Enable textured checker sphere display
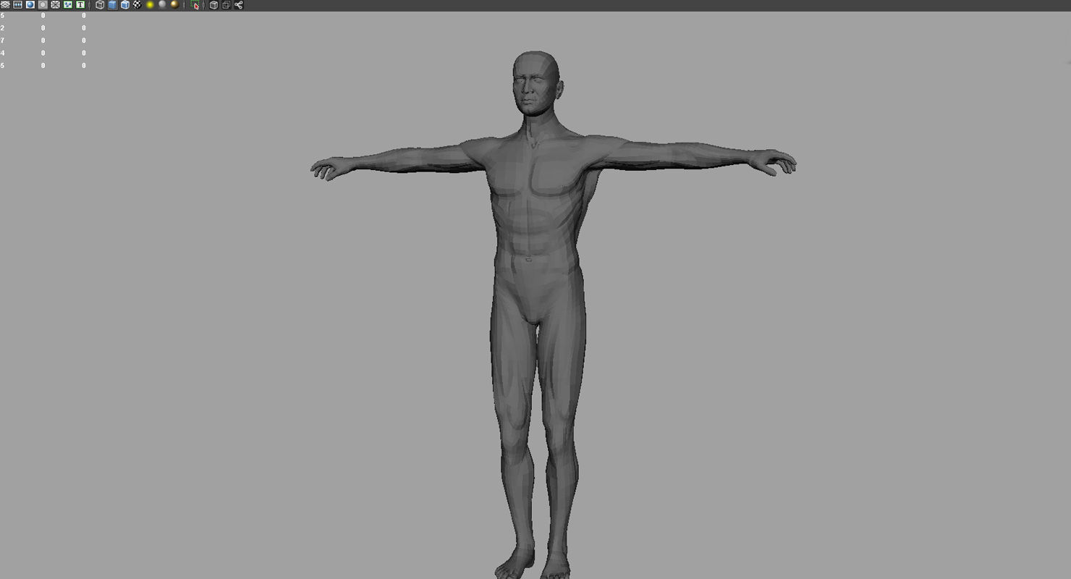Viewport: 1071px width, 579px height. 137,5
